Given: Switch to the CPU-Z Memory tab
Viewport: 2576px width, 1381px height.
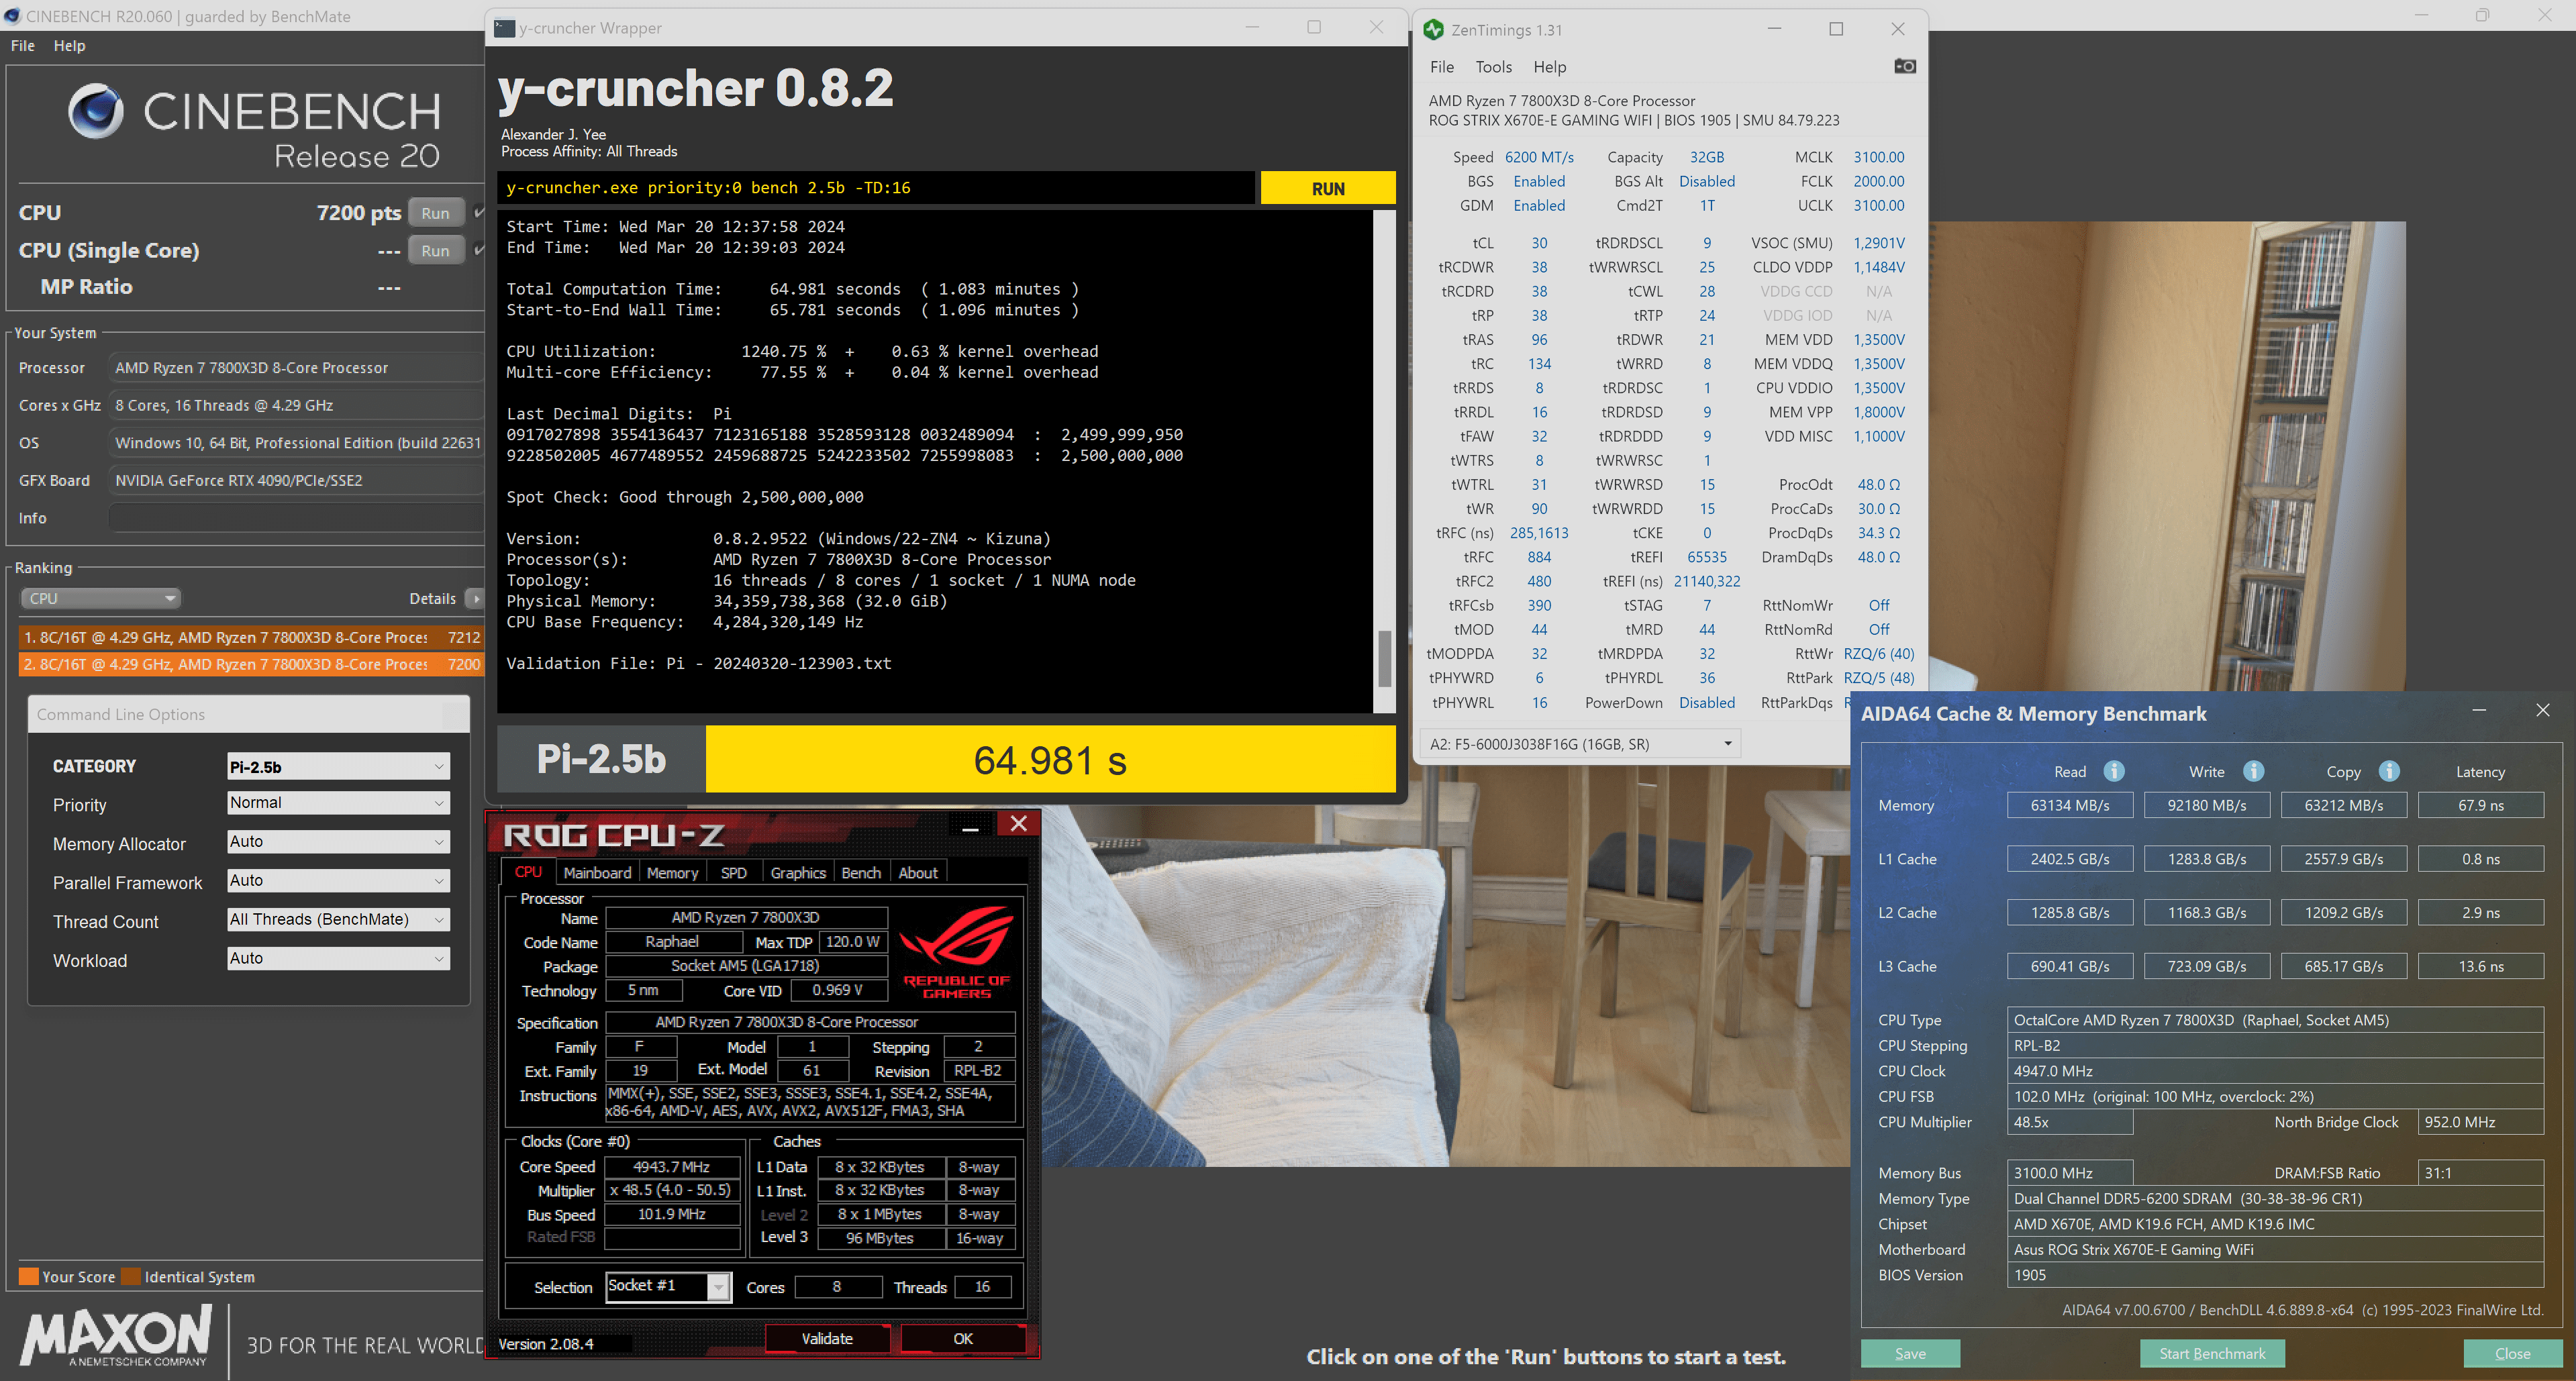Looking at the screenshot, I should tap(672, 873).
